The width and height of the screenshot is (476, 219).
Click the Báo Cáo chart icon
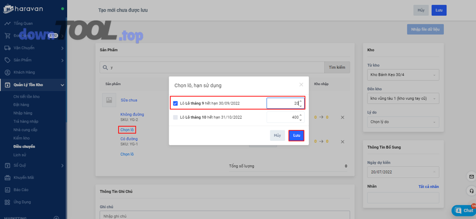7,189
